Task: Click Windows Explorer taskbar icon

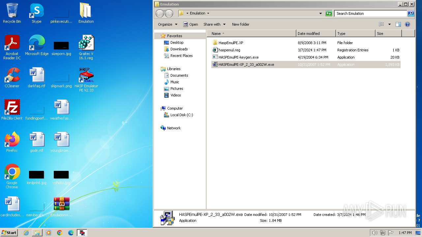Action: pyautogui.click(x=37, y=233)
